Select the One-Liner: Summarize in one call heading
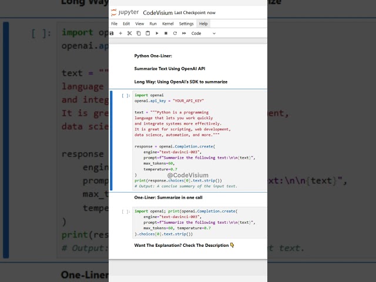The image size is (376, 282). tap(169, 197)
